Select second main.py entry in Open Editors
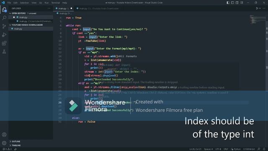The image size is (268, 151). (x=31, y=21)
